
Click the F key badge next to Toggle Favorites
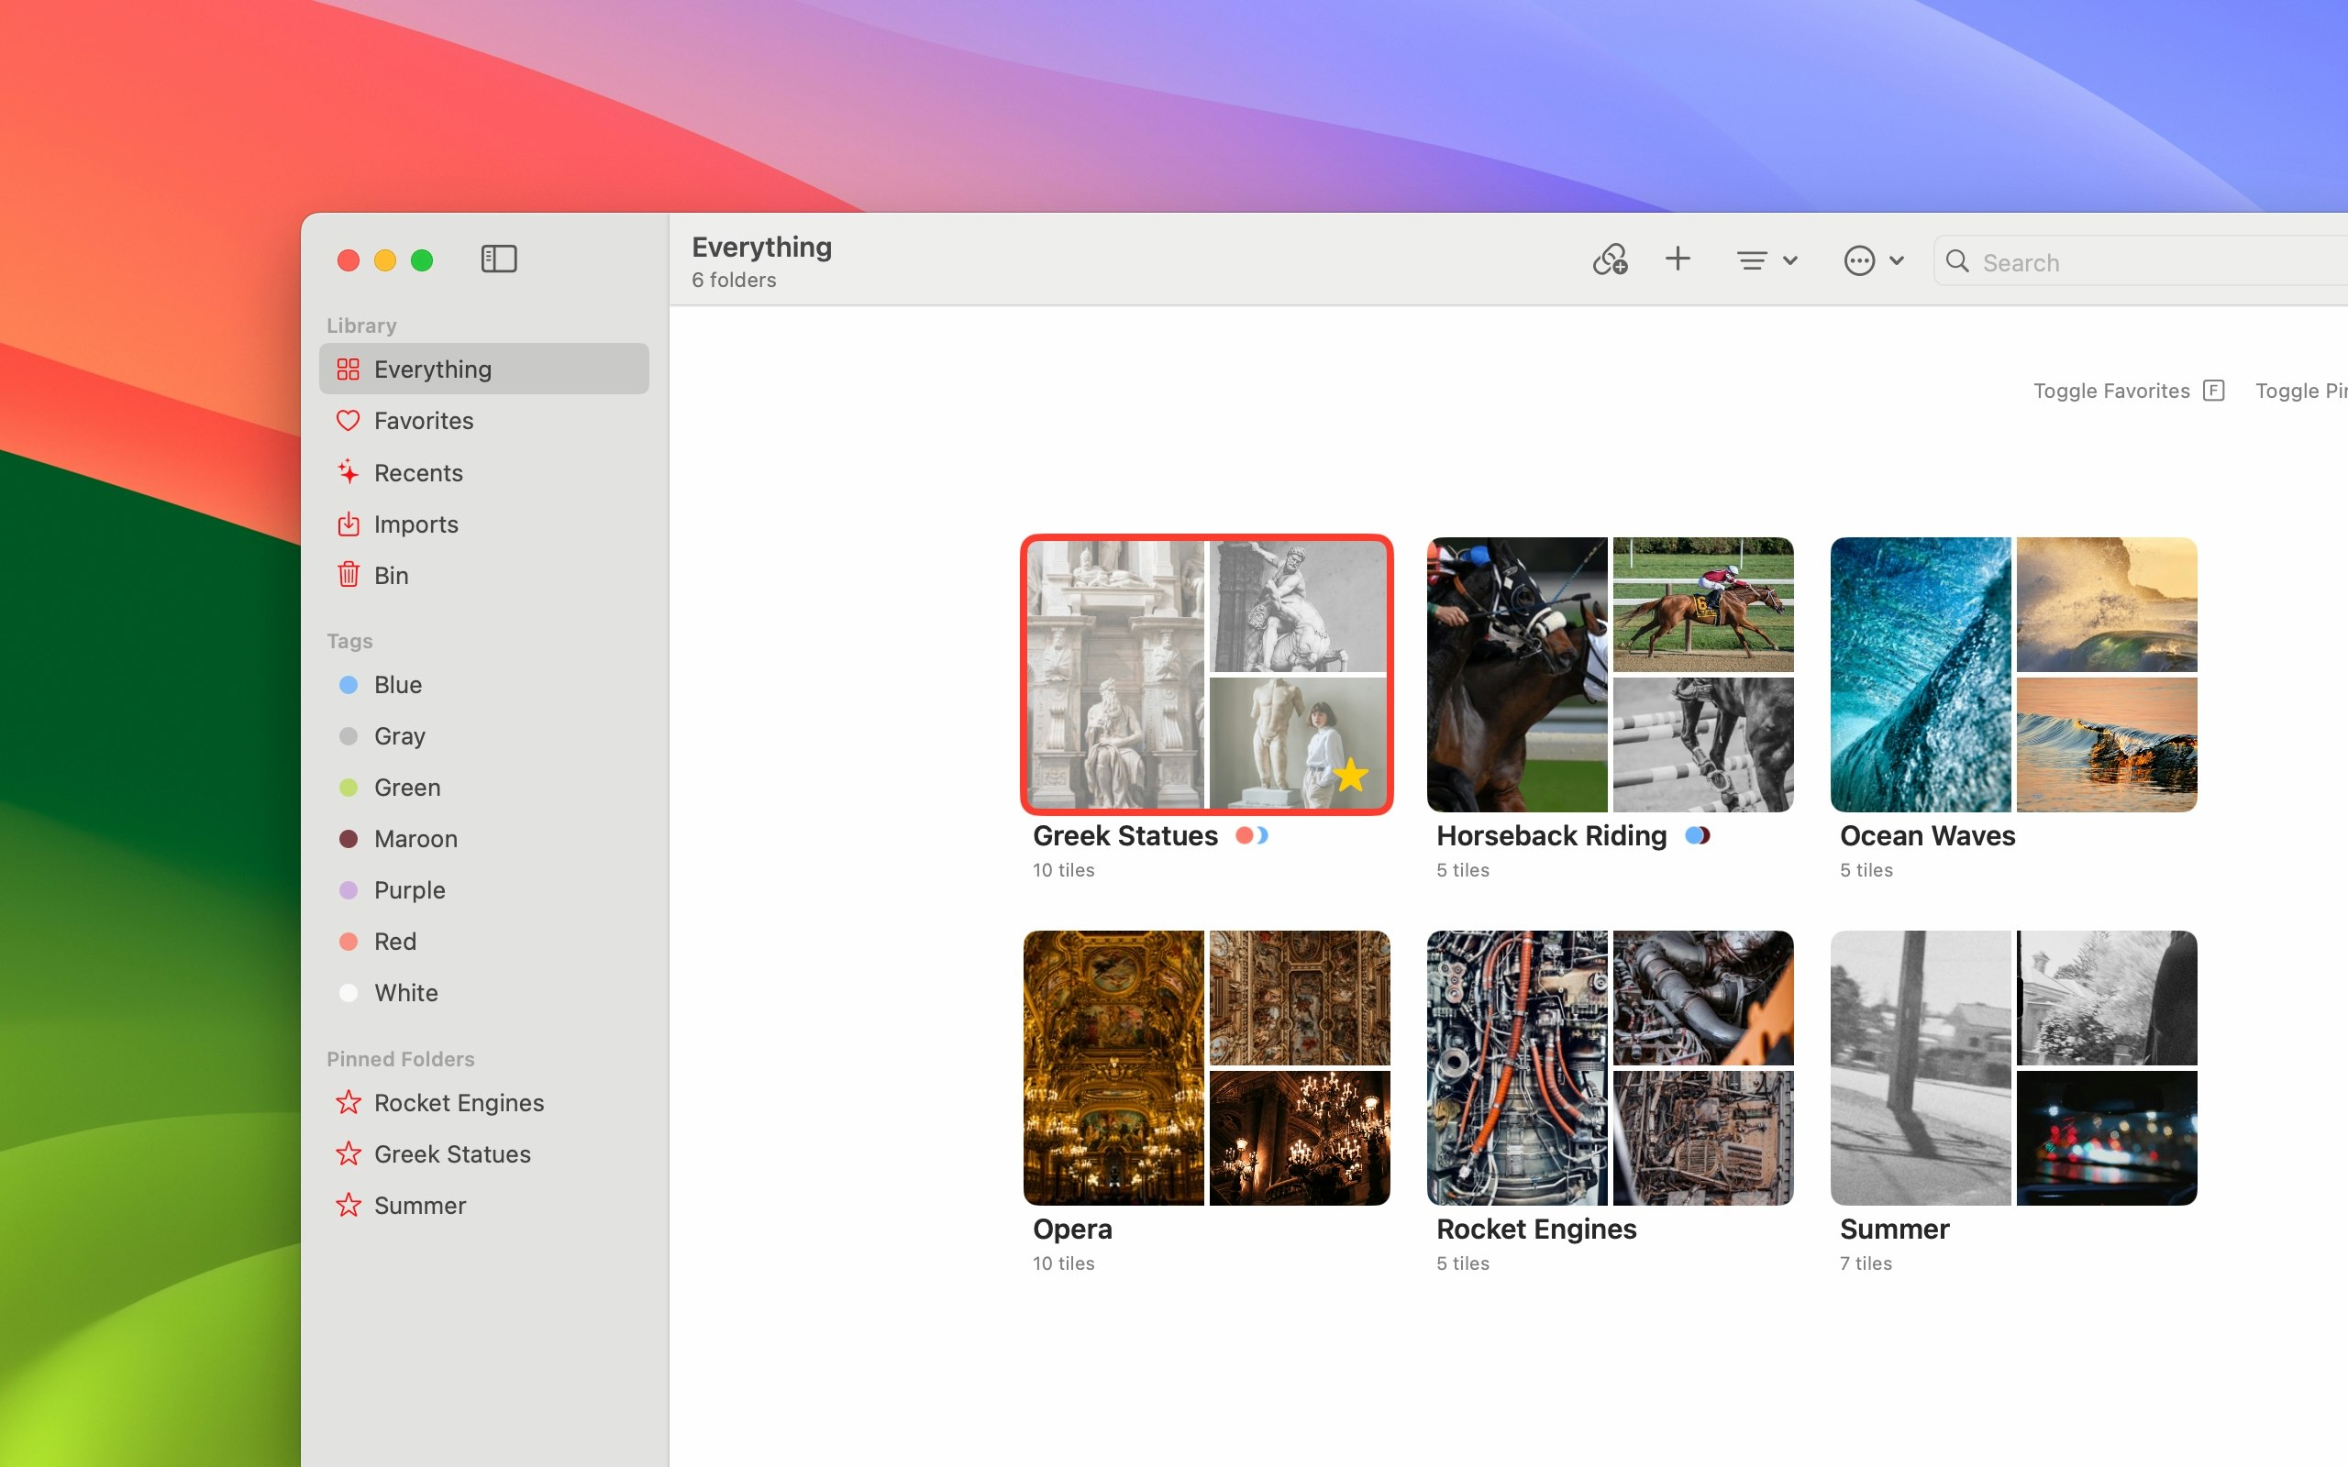(x=2213, y=391)
